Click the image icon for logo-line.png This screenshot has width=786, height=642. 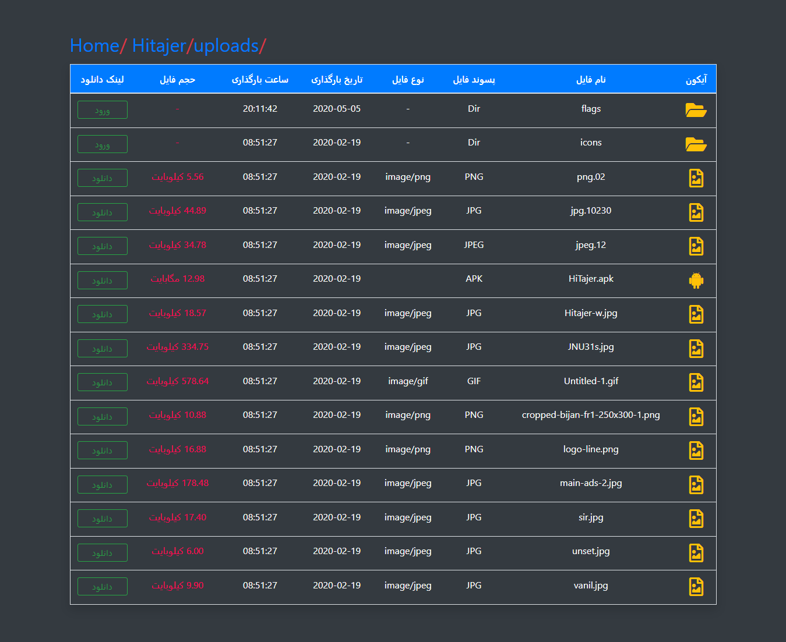(x=696, y=451)
